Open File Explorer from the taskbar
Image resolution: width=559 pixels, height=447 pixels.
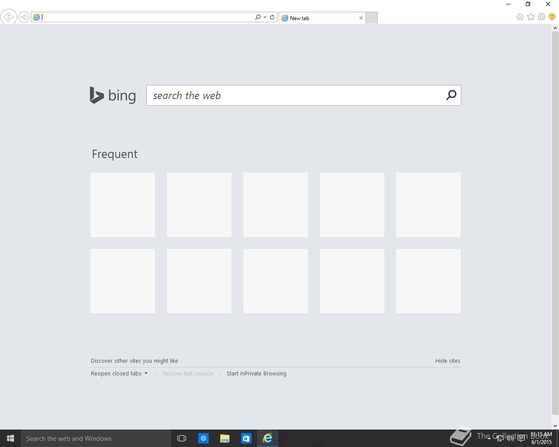(x=225, y=438)
